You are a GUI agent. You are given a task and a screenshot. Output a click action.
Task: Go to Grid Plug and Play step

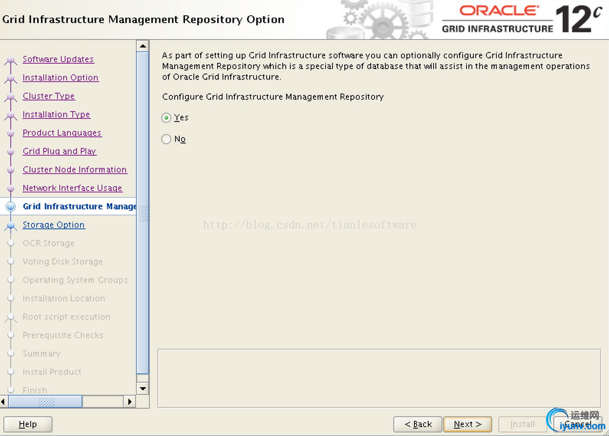59,151
